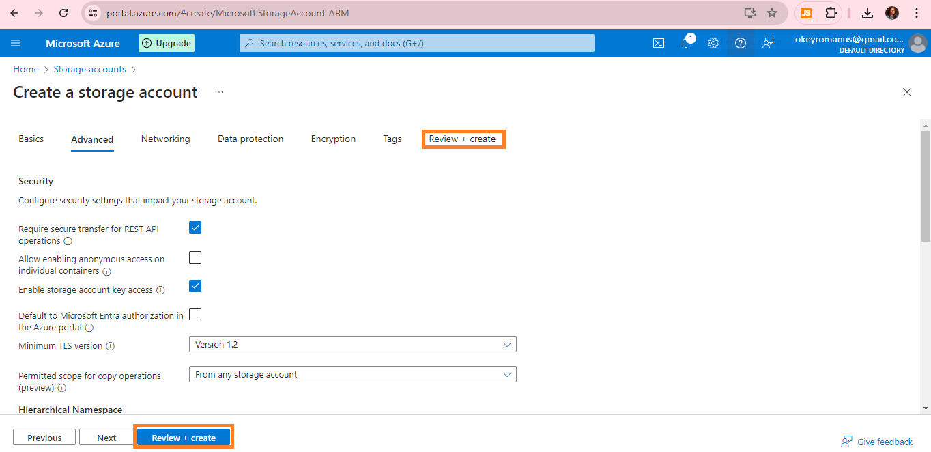Click the install app icon in address bar
Screen dimensions: 931x452
pos(749,13)
